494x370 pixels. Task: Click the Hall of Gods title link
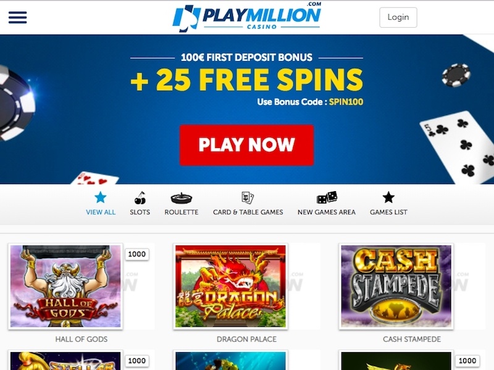click(82, 339)
